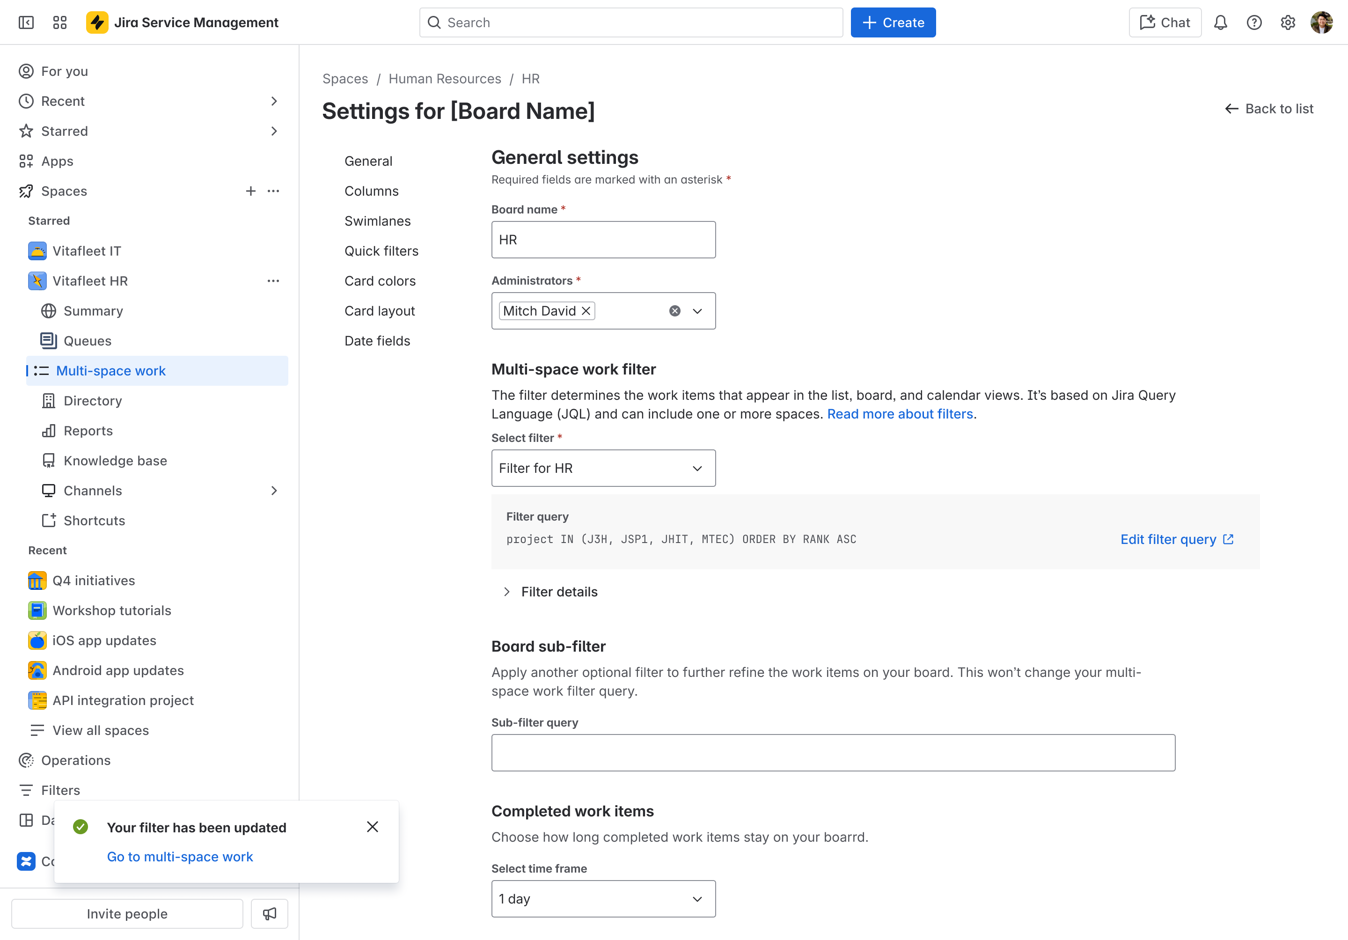Open the settings gear in the header
Viewport: 1348px width, 940px height.
tap(1288, 22)
